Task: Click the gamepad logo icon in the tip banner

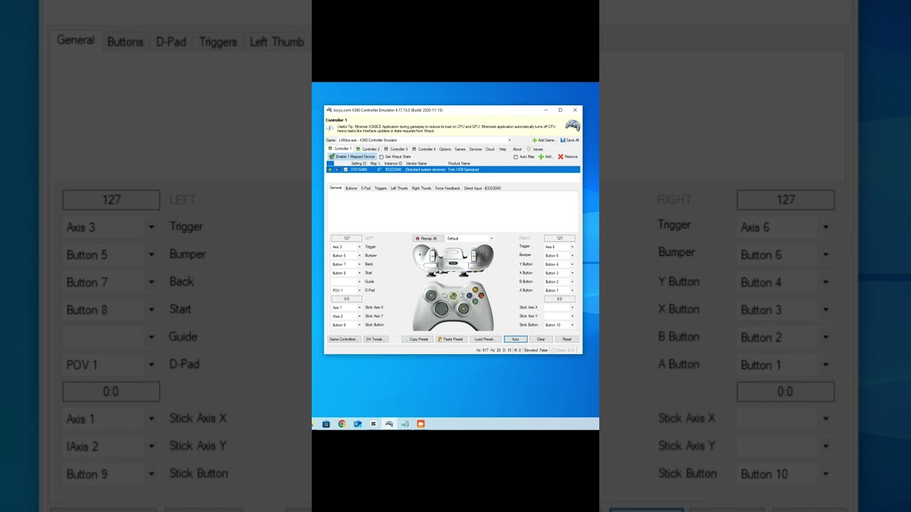Action: [x=572, y=126]
